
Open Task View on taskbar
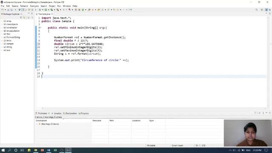coord(22,150)
